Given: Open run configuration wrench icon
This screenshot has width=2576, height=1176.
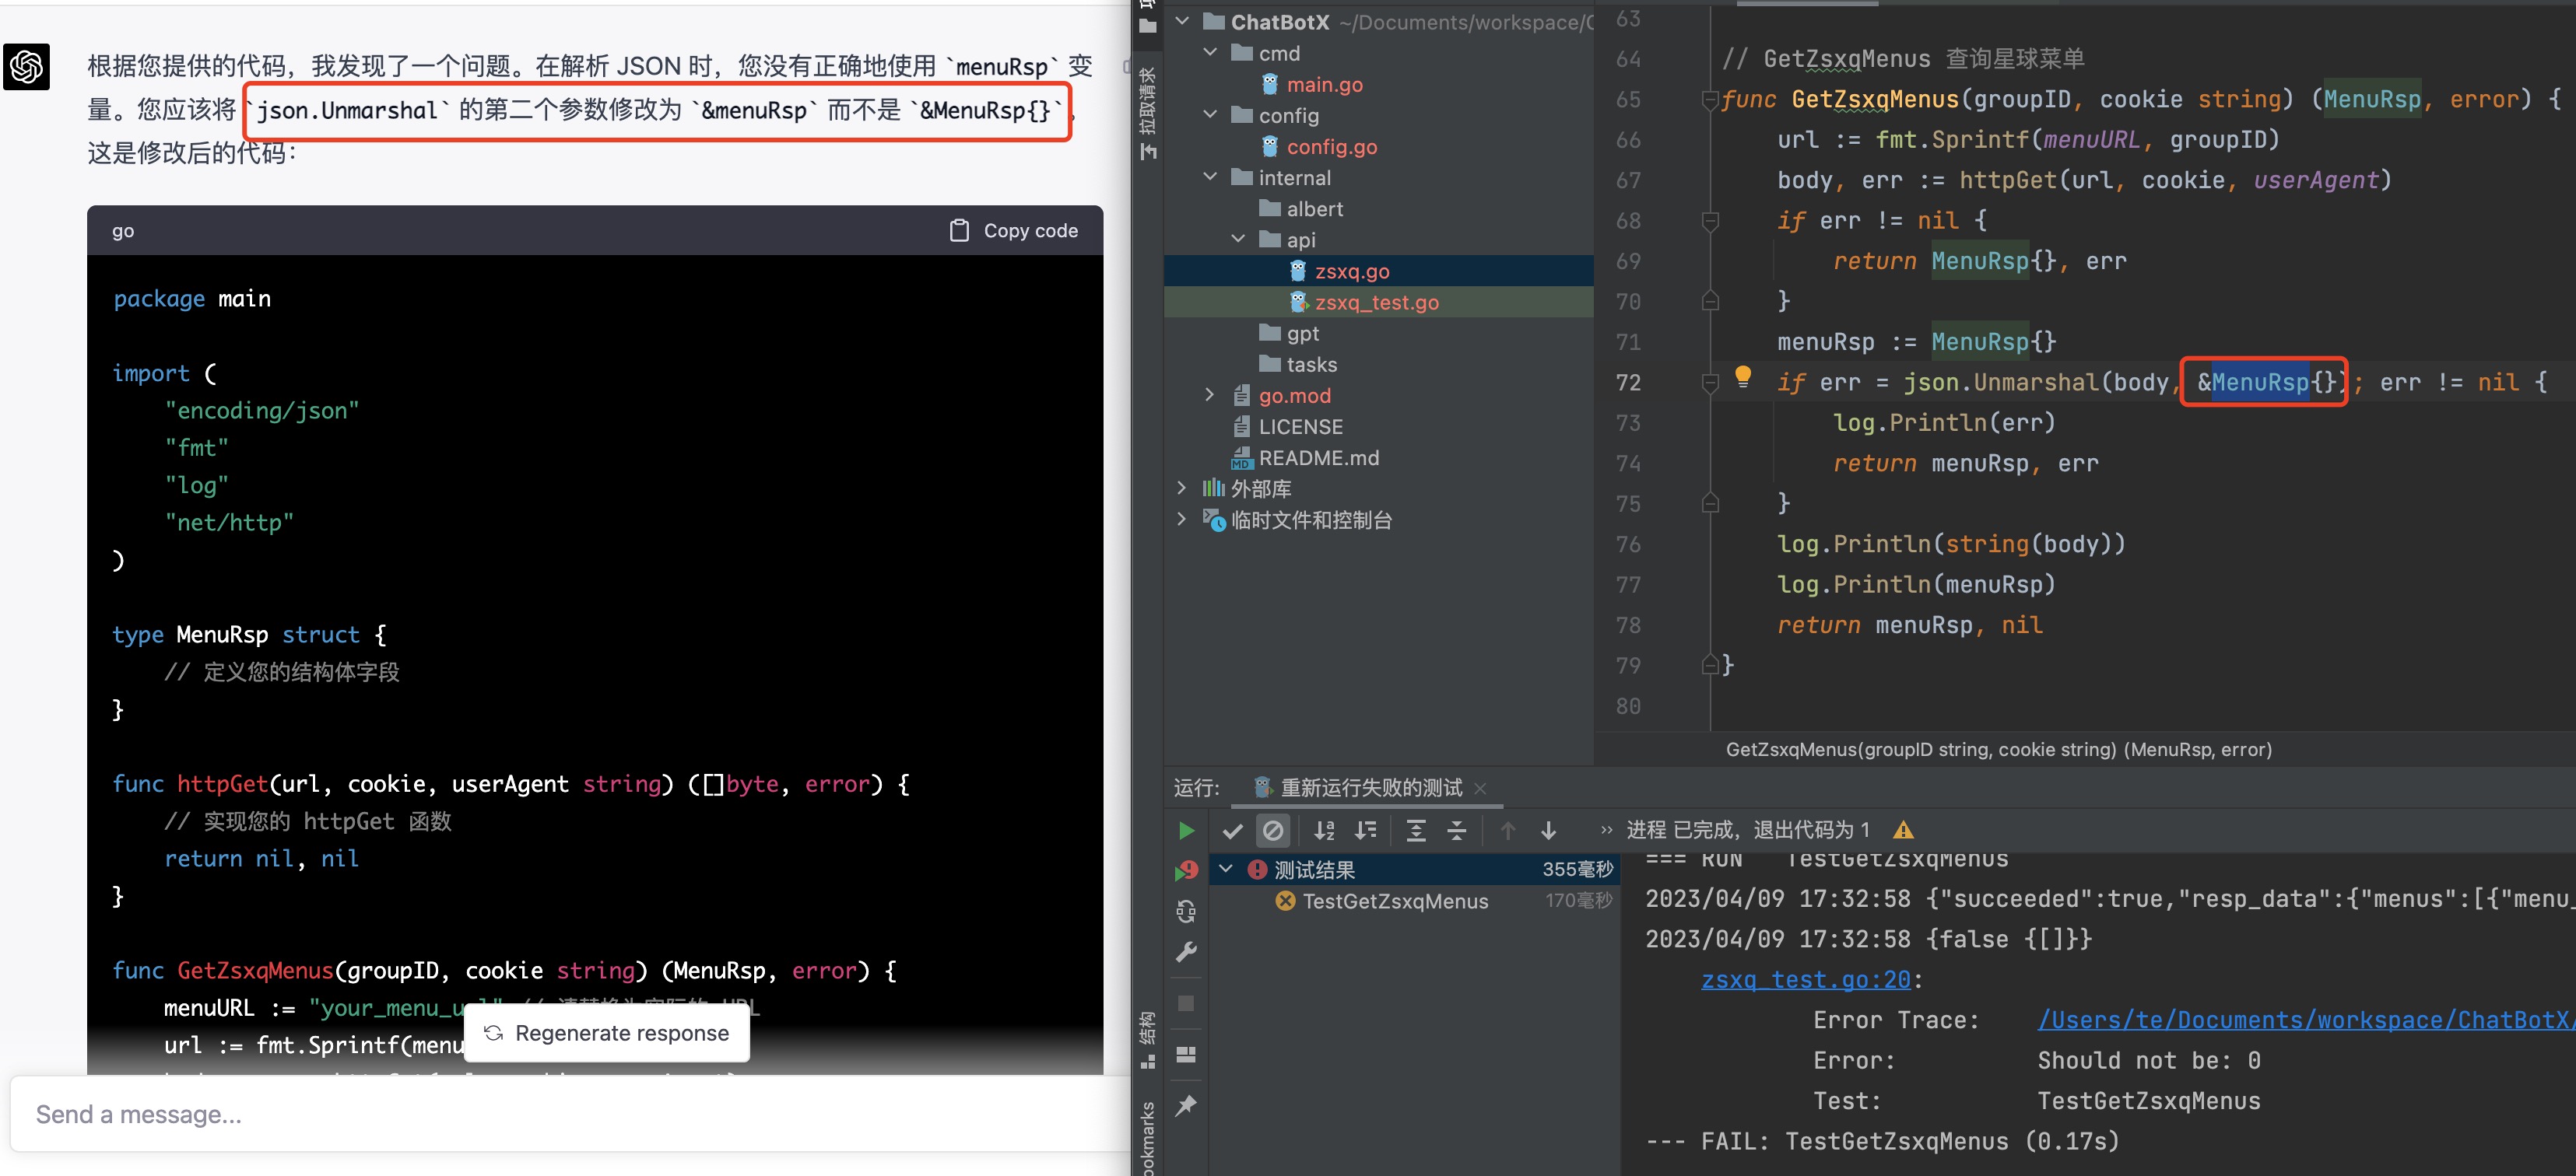Looking at the screenshot, I should (x=1186, y=952).
